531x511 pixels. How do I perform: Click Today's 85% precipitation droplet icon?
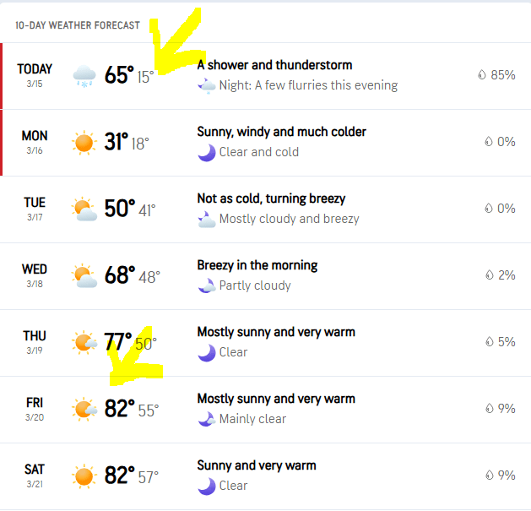tap(482, 75)
